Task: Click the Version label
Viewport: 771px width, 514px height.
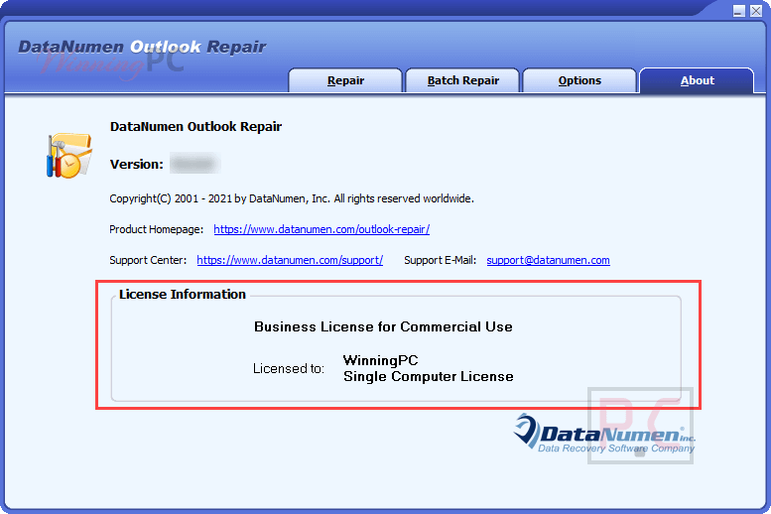Action: point(136,165)
